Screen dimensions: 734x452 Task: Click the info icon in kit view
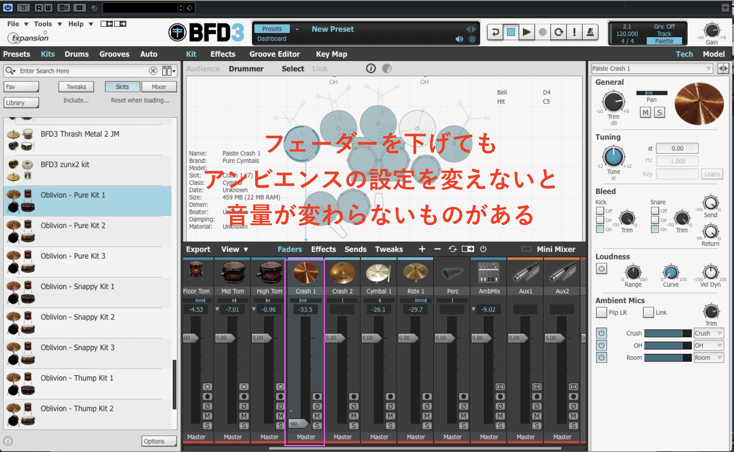(x=371, y=69)
